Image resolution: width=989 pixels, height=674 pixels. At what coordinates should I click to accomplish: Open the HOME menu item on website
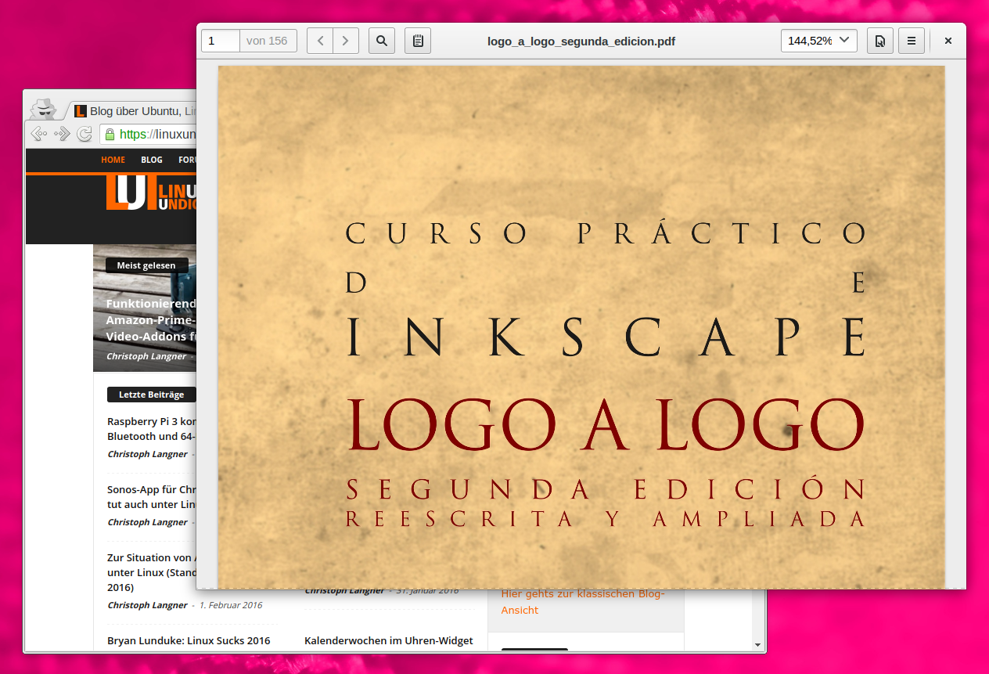(x=113, y=160)
